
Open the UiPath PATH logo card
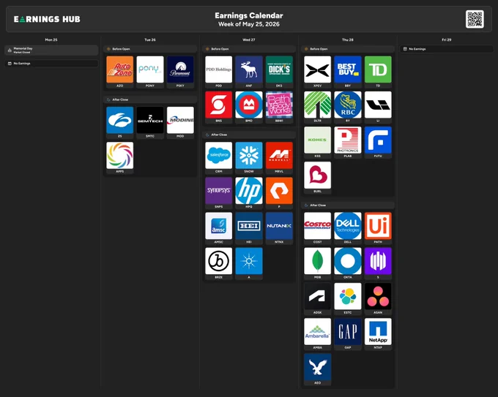378,226
